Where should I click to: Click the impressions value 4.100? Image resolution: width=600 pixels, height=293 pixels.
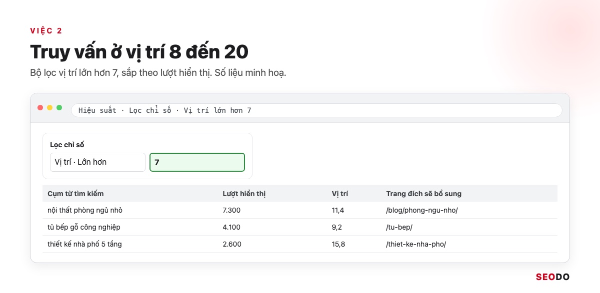[x=231, y=227]
